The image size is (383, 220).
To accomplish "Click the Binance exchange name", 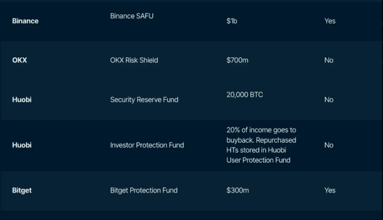I will 25,21.
